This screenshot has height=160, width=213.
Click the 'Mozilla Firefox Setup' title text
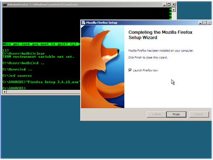102,23
